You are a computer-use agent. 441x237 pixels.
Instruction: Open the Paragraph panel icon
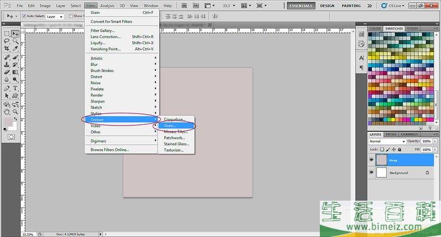[362, 67]
